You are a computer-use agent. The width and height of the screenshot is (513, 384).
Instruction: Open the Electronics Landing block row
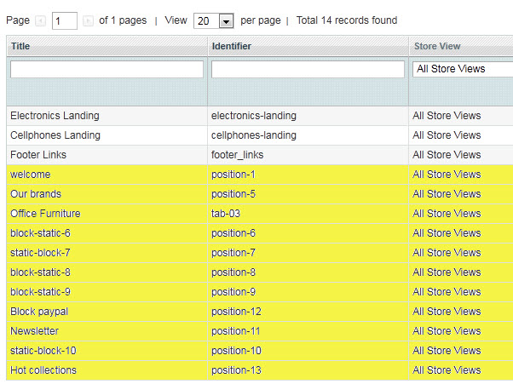[x=260, y=116]
